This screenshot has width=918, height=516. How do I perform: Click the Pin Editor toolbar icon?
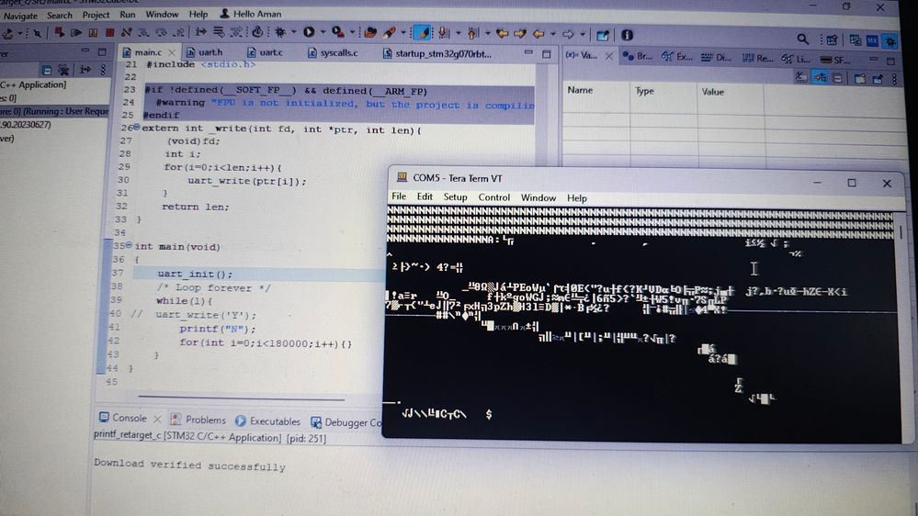point(603,35)
